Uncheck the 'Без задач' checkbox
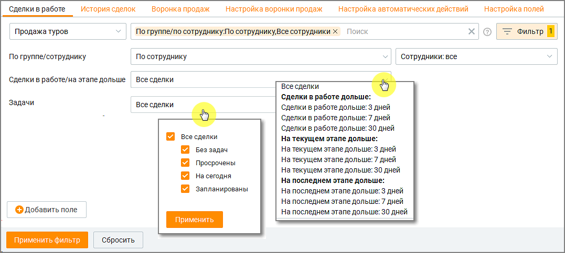 [x=185, y=149]
